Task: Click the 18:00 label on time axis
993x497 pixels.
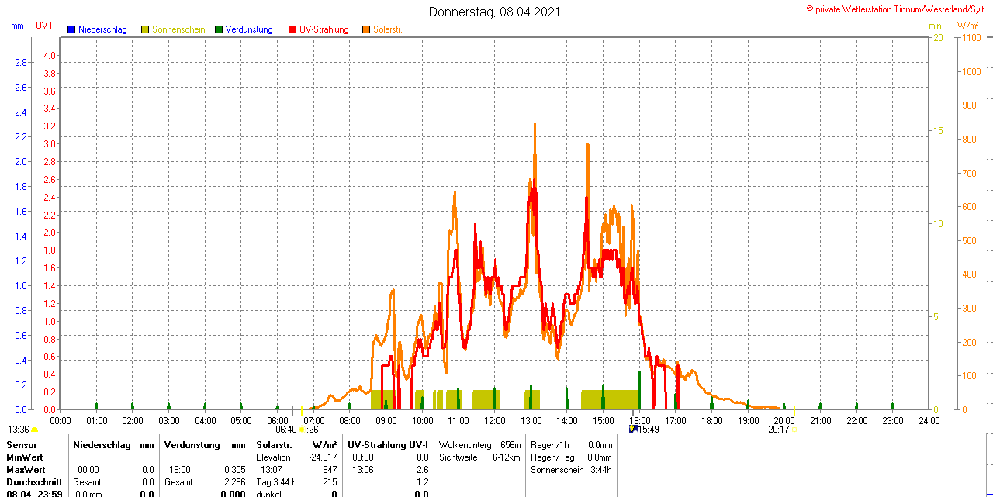Action: tap(712, 421)
